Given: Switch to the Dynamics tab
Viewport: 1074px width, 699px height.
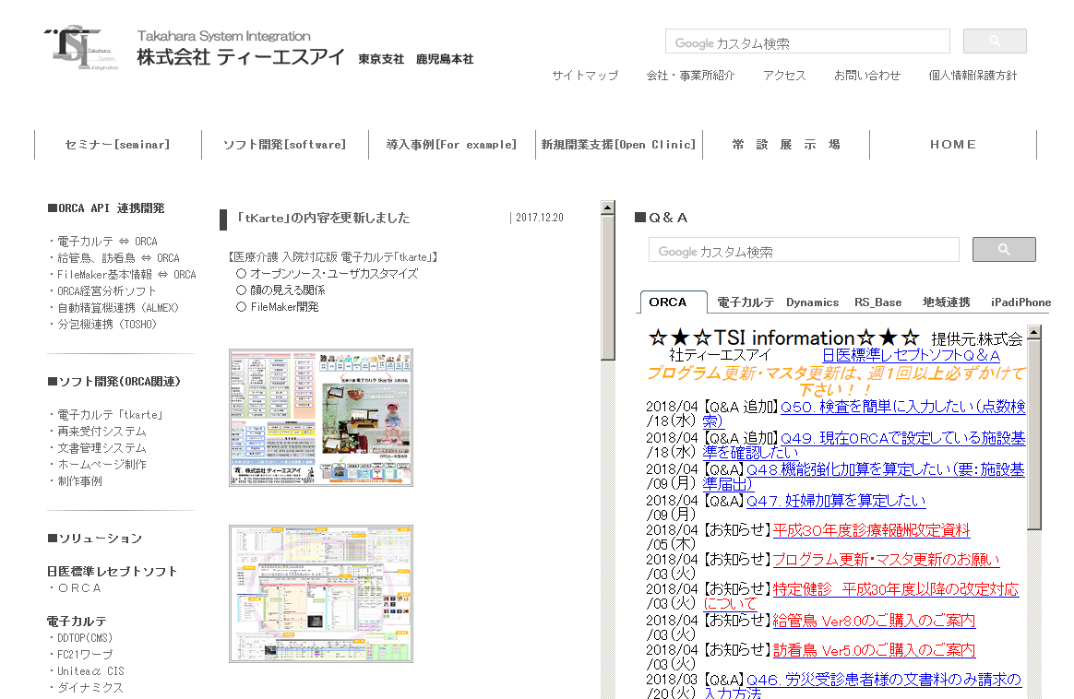Looking at the screenshot, I should pos(810,302).
